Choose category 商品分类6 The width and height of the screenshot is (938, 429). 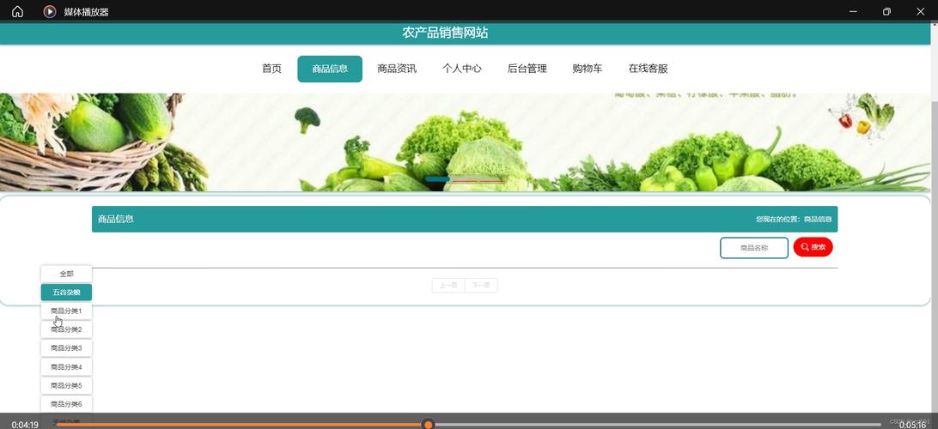tap(66, 404)
